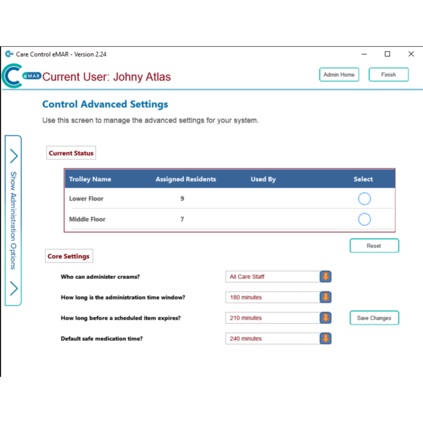Click the Control Advanced Settings heading
423x423 pixels.
pos(105,104)
